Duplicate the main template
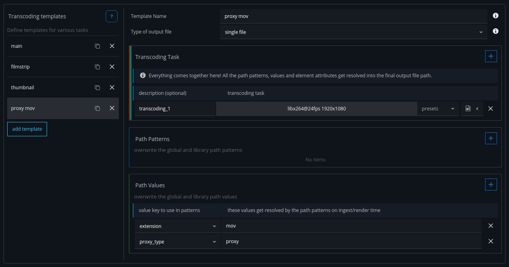 pos(97,46)
